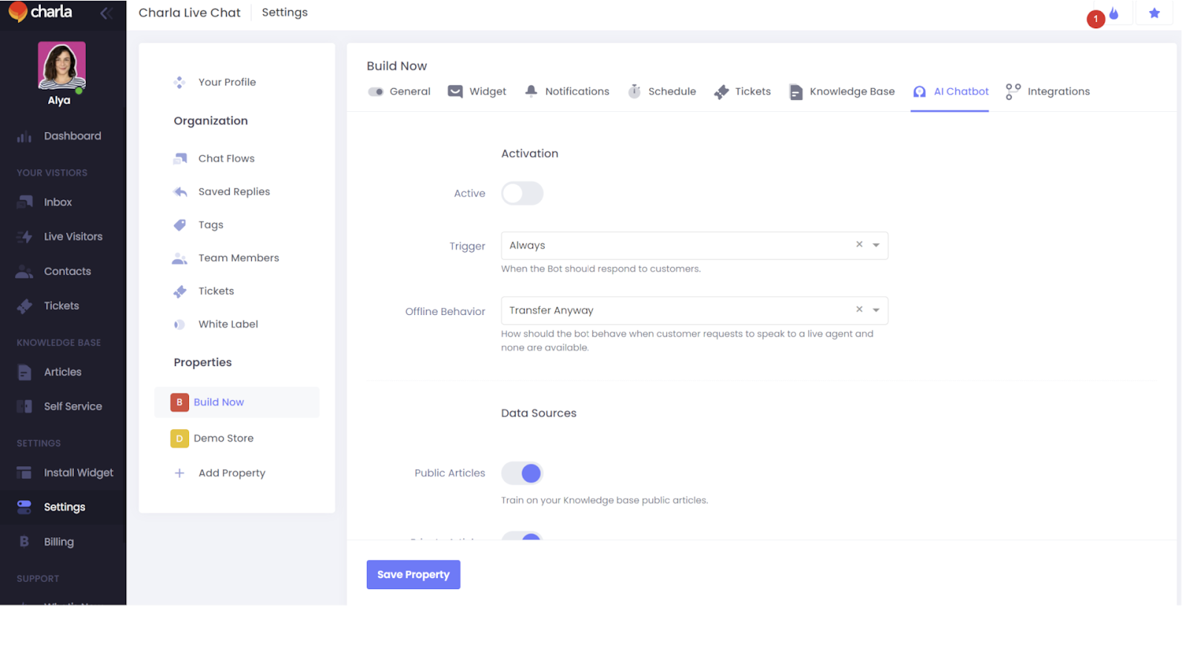Toggle the partially visible switch below Public Articles

click(x=523, y=540)
